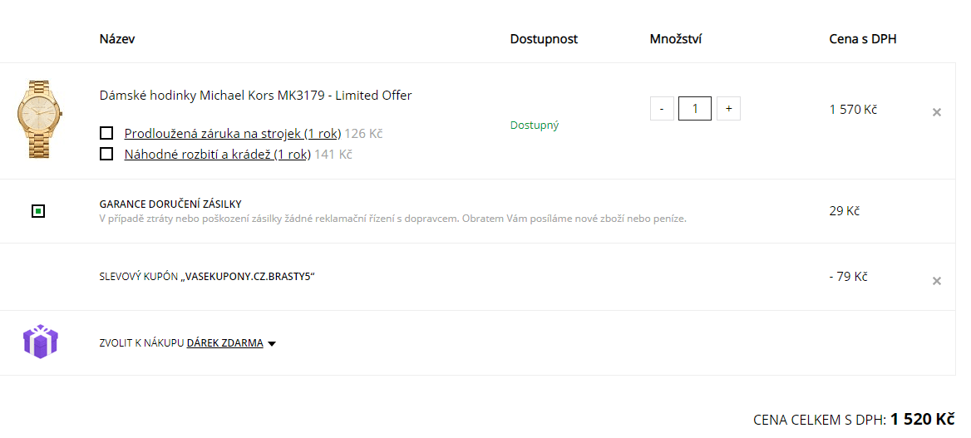Expand the Dárek zdarma dropdown arrow

coord(272,343)
